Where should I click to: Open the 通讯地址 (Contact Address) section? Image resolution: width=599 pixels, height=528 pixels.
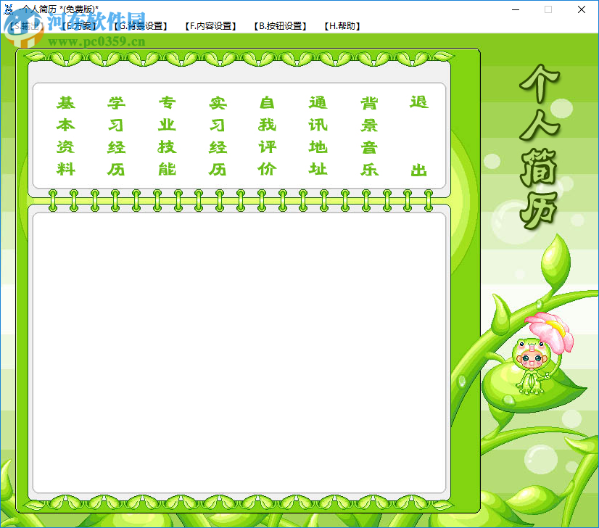pyautogui.click(x=318, y=136)
